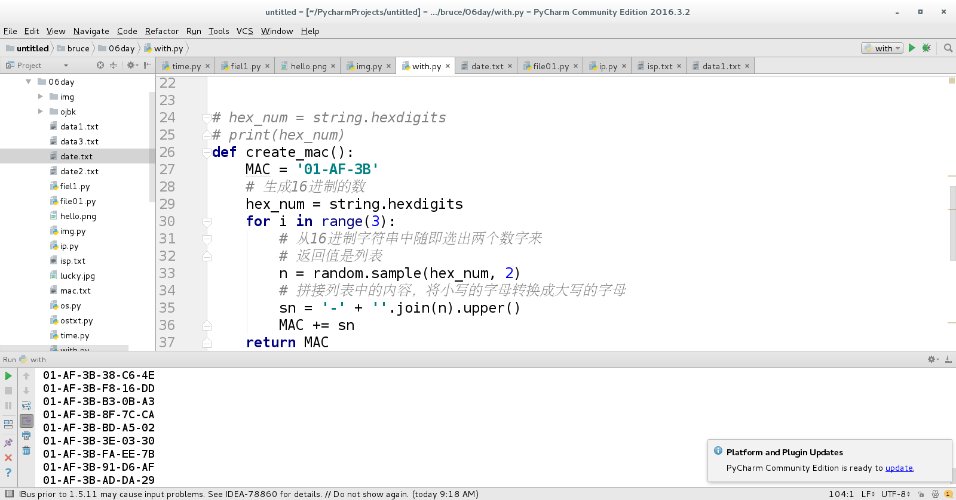Switch to the time.py editor tab

[x=186, y=66]
